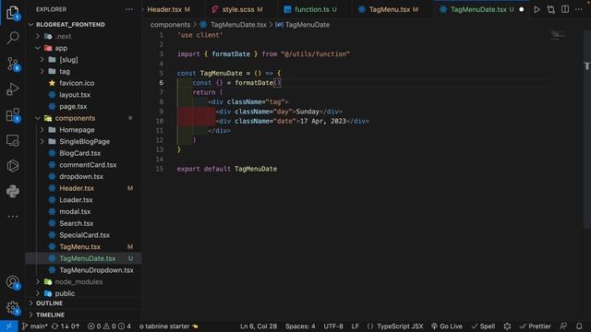Open the Remote Explorer view
Viewport: 591px width, 332px height.
13,141
